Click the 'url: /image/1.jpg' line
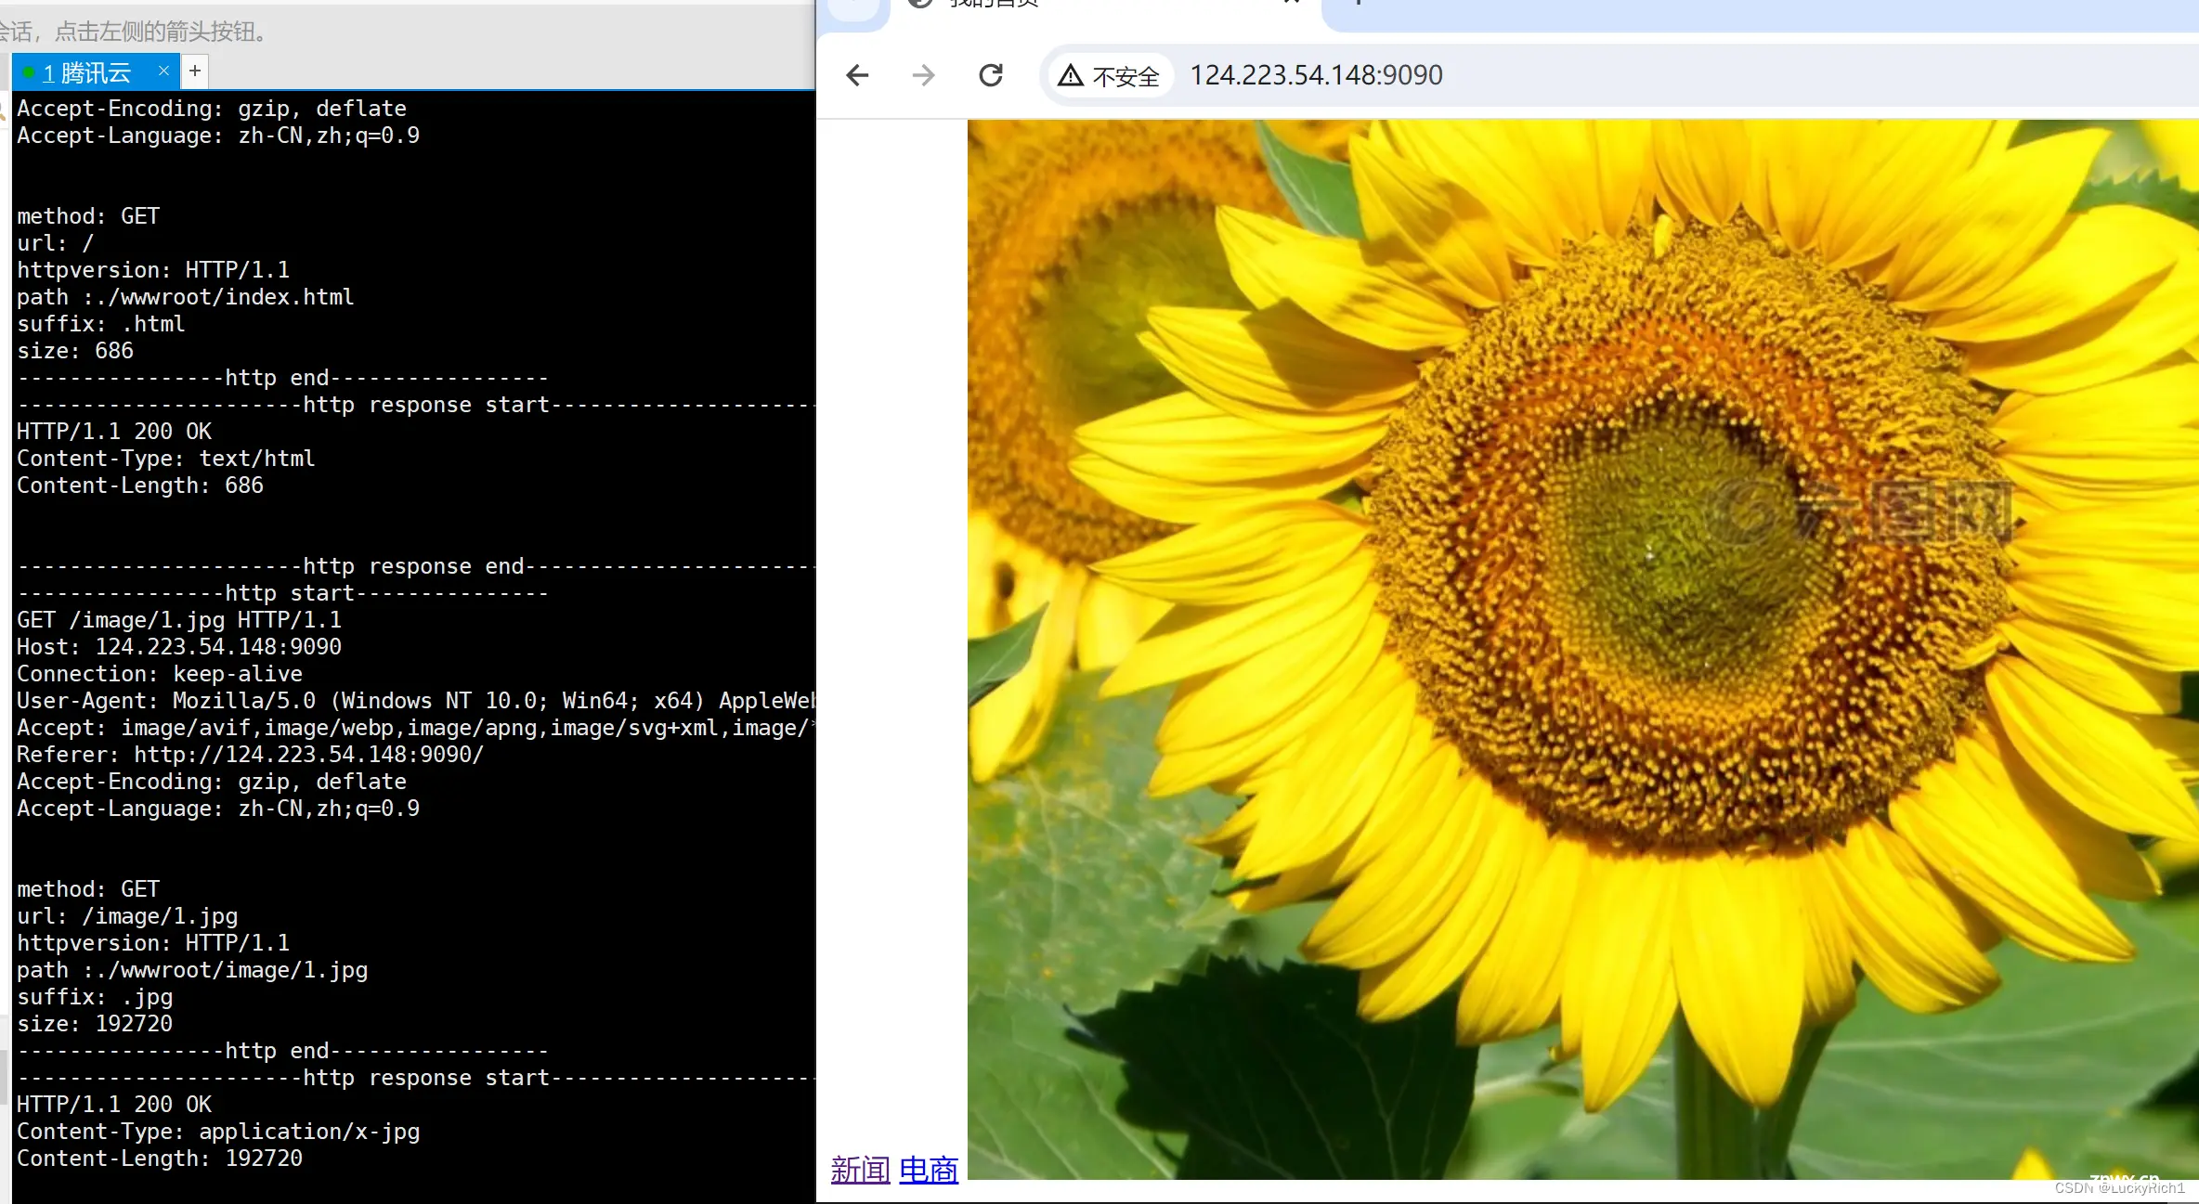 click(127, 916)
